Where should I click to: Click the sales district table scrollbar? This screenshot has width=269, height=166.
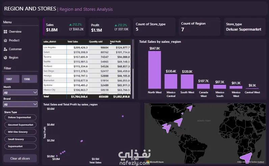(x=133, y=68)
